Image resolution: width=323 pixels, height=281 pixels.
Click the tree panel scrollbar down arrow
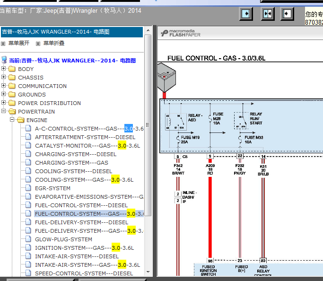tap(148, 272)
